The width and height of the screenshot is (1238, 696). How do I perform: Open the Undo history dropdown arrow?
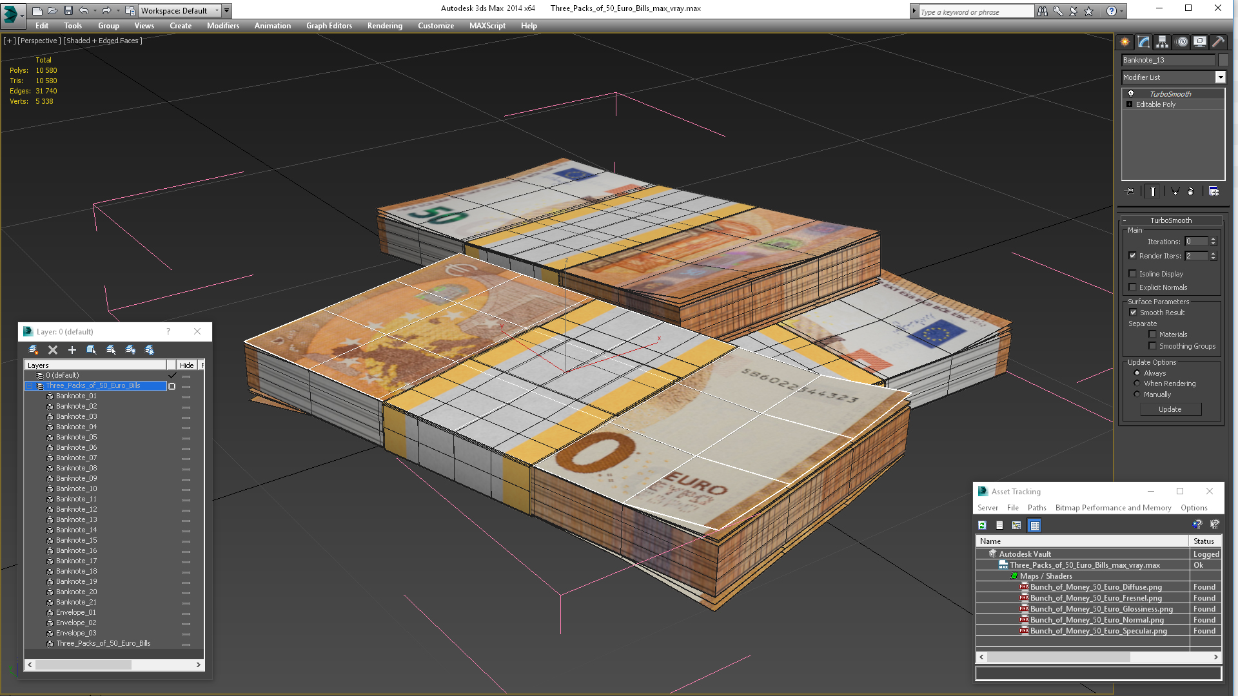tap(95, 11)
